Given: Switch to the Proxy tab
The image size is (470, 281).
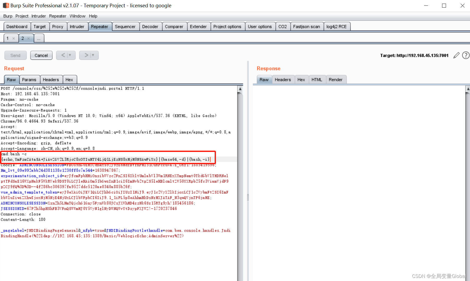Looking at the screenshot, I should point(58,27).
